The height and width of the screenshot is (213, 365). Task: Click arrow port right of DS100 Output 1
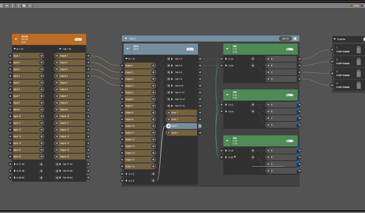tap(88, 56)
